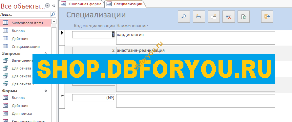This screenshot has height=122, width=292.
Task: Collapse the Запросы group
Action: click(46, 53)
